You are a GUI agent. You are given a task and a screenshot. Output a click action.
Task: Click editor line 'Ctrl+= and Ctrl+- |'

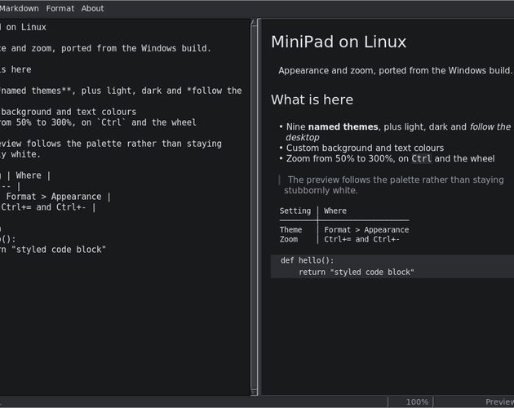pyautogui.click(x=48, y=207)
